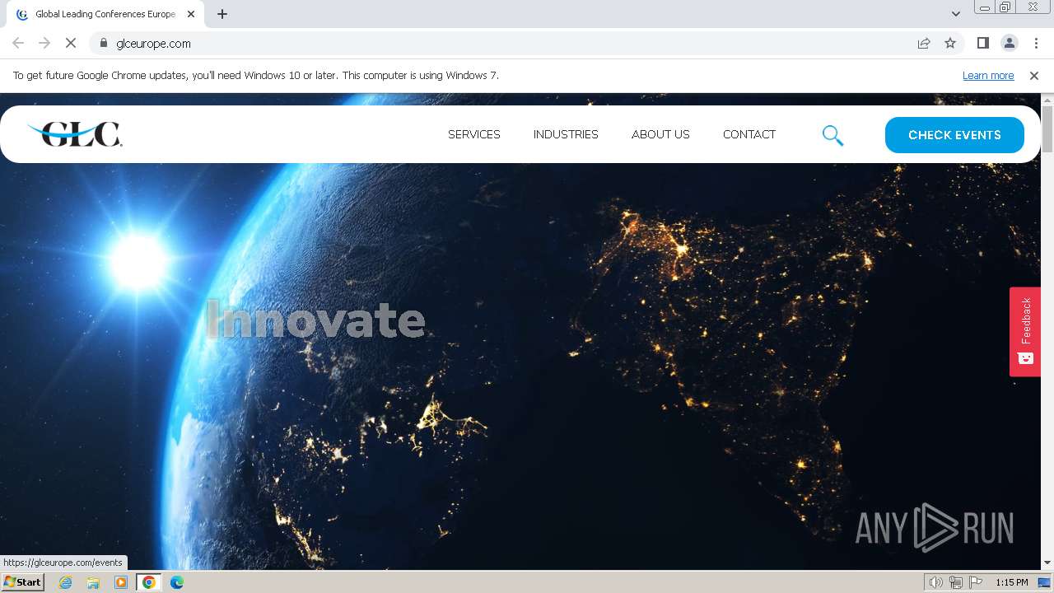Open a new browser tab
Screen dimensions: 1054x593
pyautogui.click(x=222, y=14)
